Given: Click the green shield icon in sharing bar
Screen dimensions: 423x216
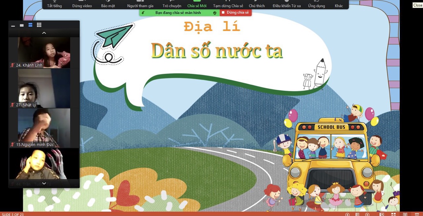Looking at the screenshot, I should [214, 13].
